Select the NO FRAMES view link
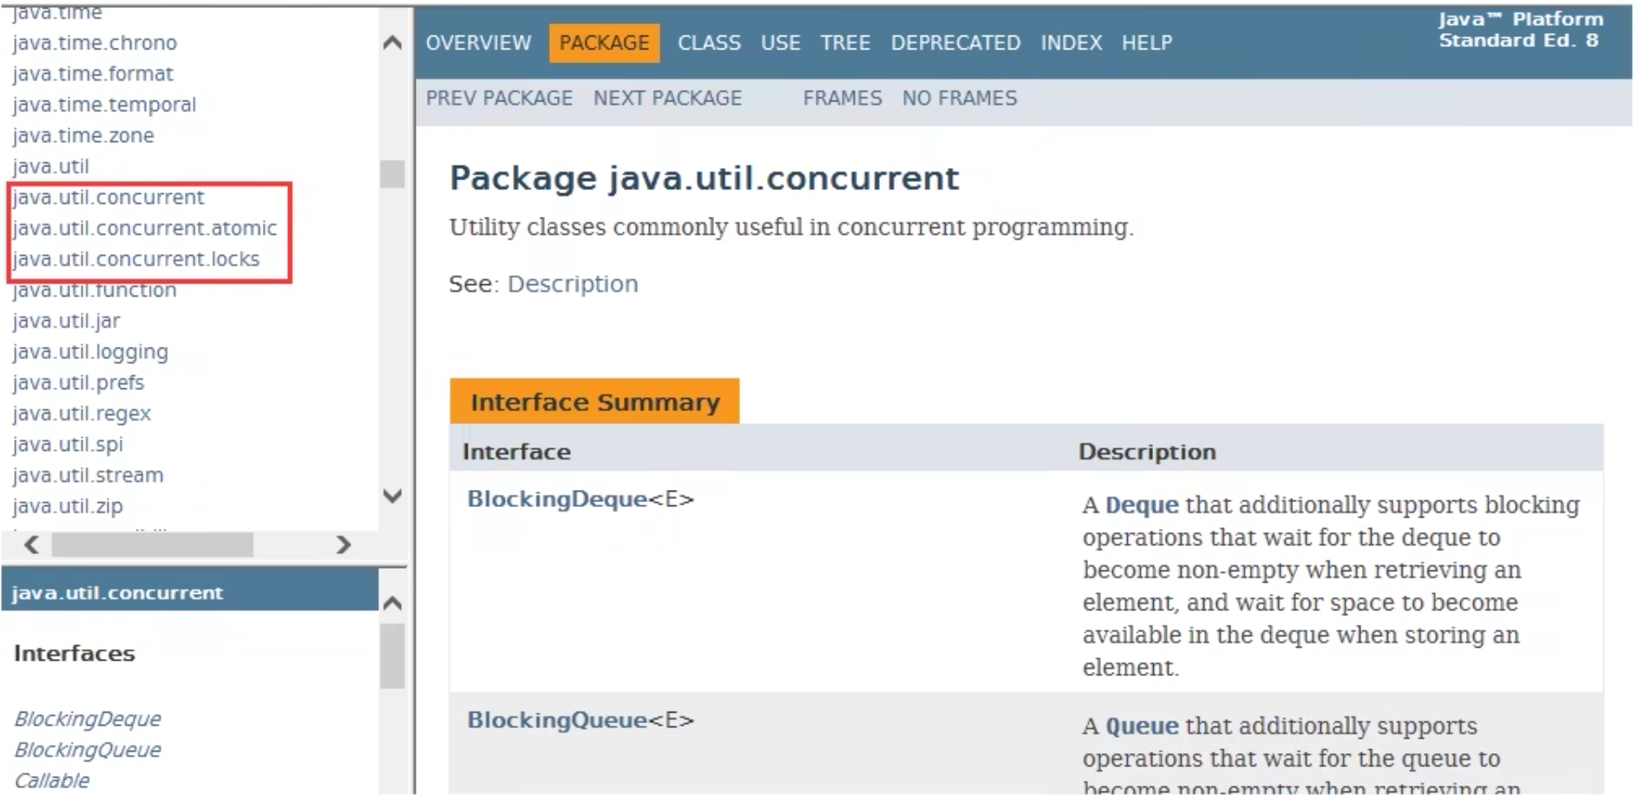The image size is (1638, 795). (x=959, y=98)
